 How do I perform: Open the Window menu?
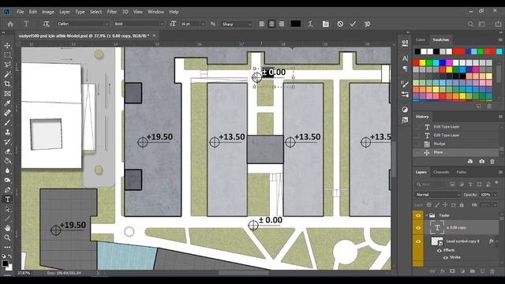pyautogui.click(x=155, y=12)
